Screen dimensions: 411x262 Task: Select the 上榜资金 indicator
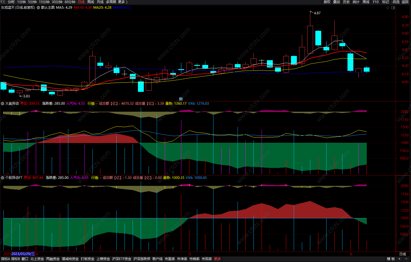103,259
